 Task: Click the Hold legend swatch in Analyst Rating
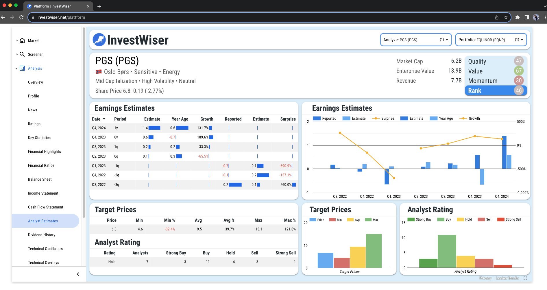(460, 219)
